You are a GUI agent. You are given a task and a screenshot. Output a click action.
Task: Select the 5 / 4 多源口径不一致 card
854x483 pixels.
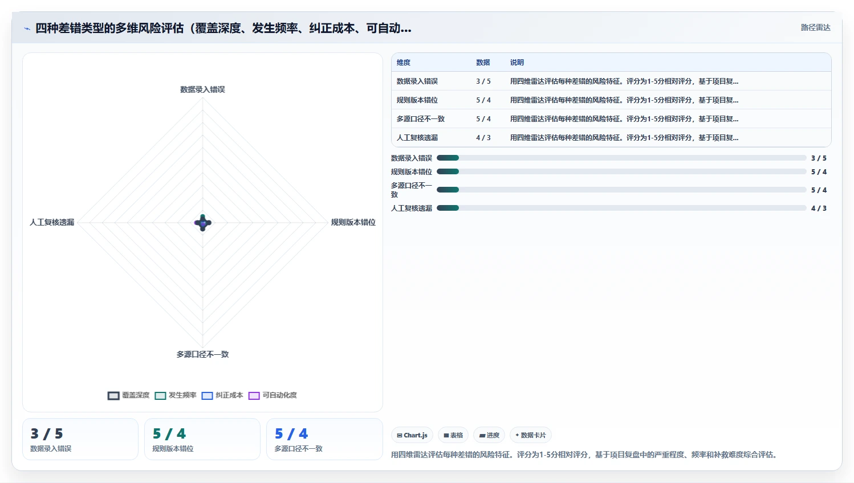tap(324, 439)
